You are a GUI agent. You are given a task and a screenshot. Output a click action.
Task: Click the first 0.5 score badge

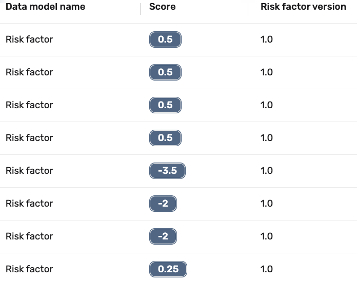point(165,39)
